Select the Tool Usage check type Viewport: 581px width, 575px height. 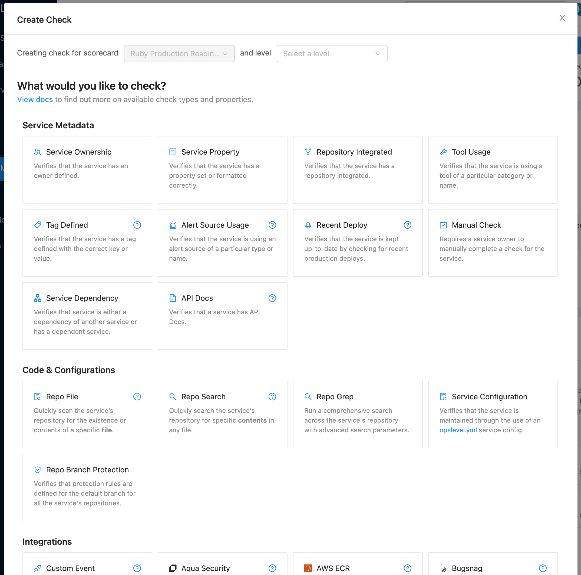(493, 169)
